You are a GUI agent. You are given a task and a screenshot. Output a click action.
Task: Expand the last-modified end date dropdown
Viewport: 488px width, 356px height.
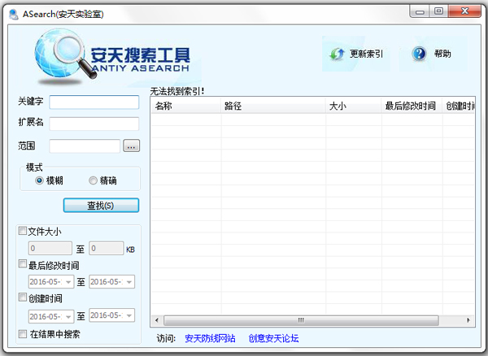tap(129, 282)
